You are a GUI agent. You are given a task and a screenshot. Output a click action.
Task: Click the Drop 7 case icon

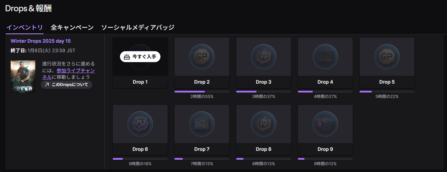point(202,124)
